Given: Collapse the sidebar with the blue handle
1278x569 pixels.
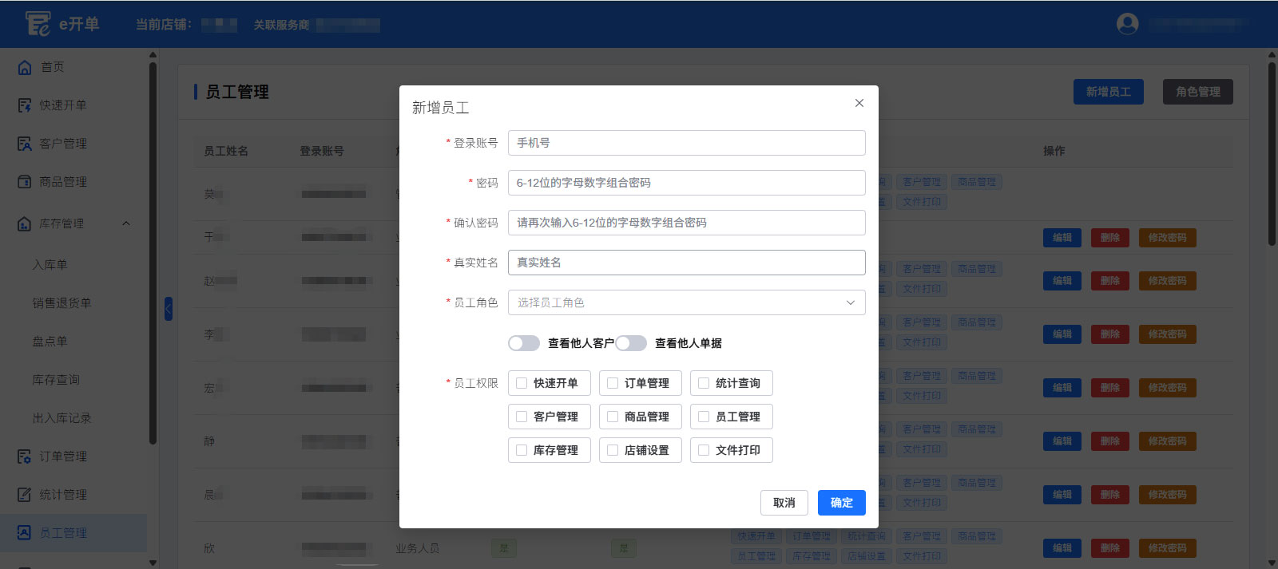Looking at the screenshot, I should click(169, 309).
